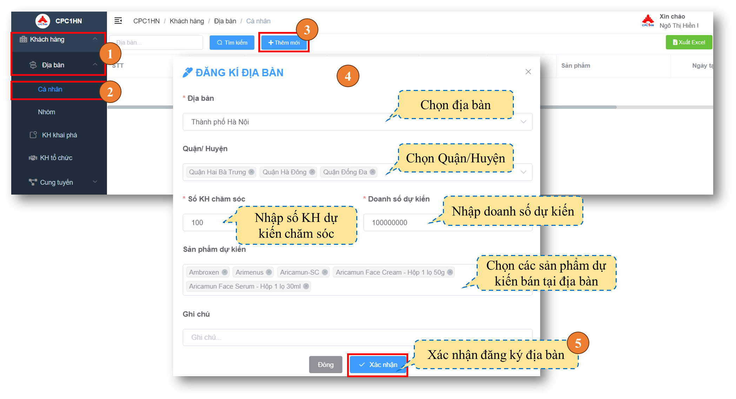This screenshot has height=399, width=736.
Task: Select the KH khai phá menu item
Action: [x=59, y=135]
